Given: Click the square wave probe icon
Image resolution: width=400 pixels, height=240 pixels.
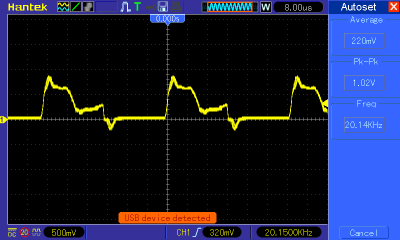Looking at the screenshot, I should (36, 232).
